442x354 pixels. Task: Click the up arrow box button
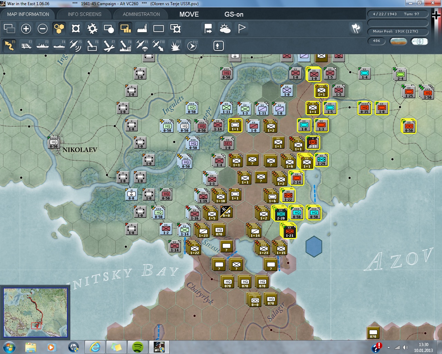coord(218,46)
